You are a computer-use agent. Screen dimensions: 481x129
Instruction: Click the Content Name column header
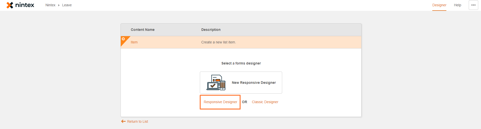tap(143, 30)
